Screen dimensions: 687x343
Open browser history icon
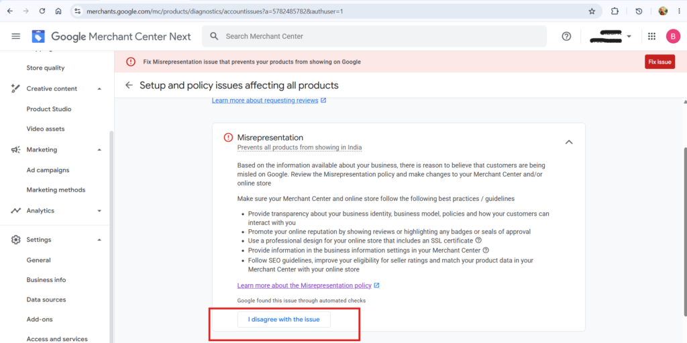639,11
